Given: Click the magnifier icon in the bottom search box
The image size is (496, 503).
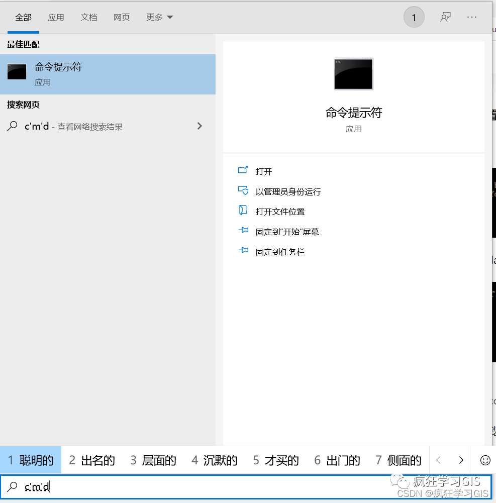Looking at the screenshot, I should point(12,486).
